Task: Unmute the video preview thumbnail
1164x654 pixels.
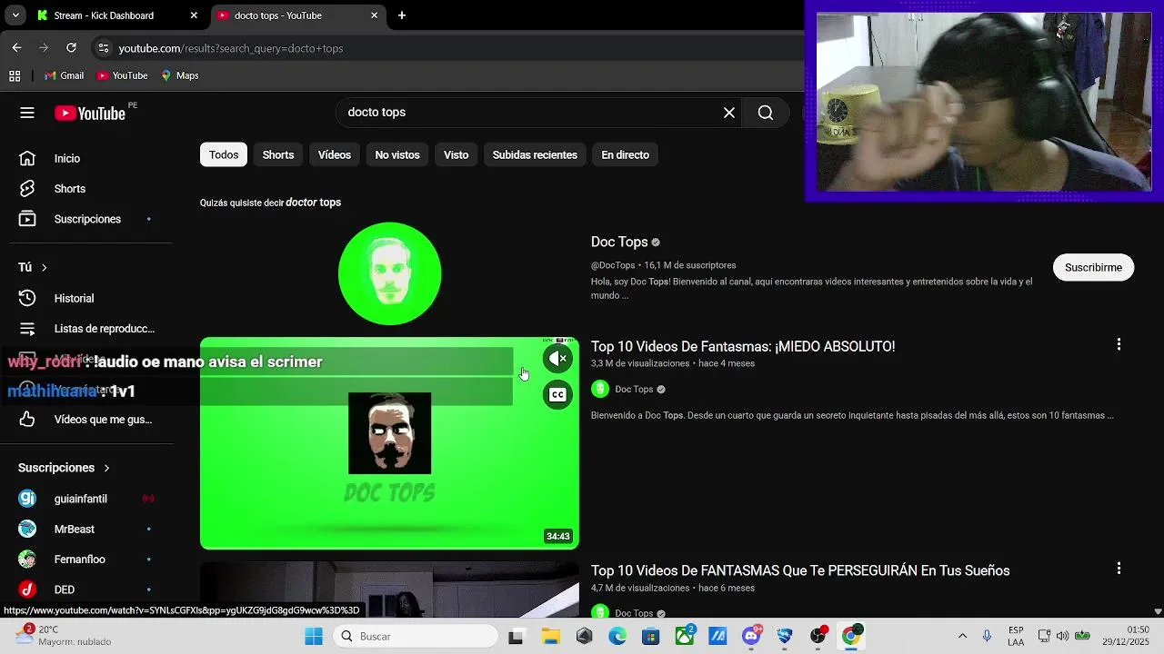Action: (x=557, y=359)
